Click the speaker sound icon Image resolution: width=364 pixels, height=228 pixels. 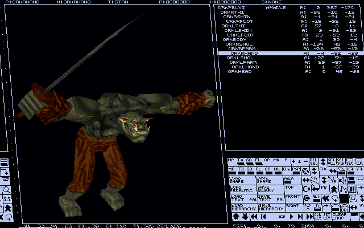click(342, 181)
